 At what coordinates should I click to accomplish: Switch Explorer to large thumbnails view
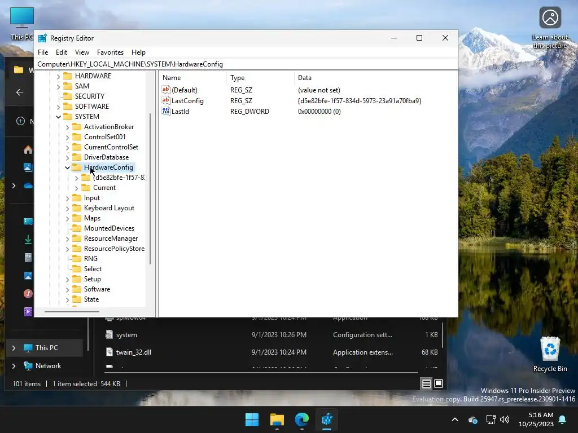coord(438,383)
